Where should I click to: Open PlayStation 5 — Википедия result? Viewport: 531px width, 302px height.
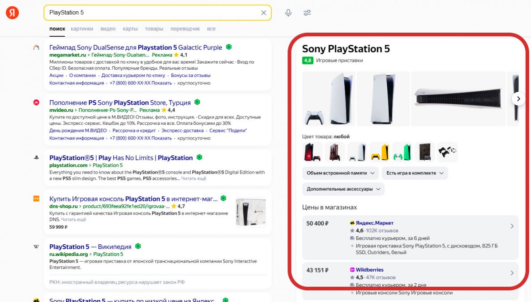pyautogui.click(x=90, y=247)
